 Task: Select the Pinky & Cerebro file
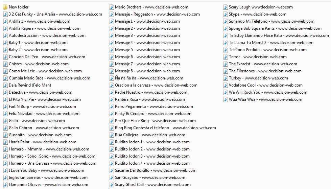click(x=153, y=114)
